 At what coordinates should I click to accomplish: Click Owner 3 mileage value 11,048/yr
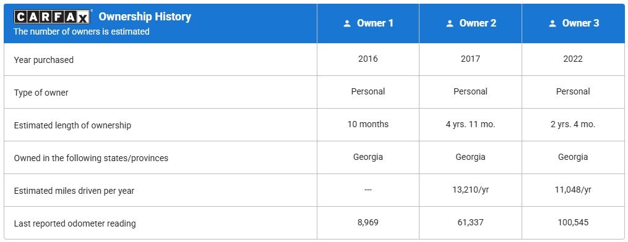[x=573, y=190]
